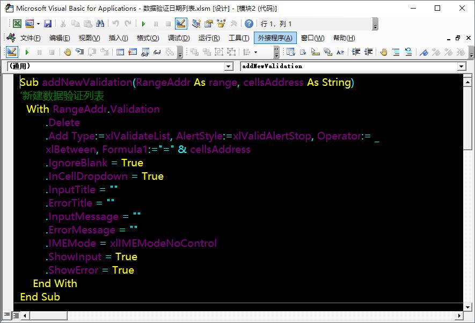Run the macro using the green play button

143,24
